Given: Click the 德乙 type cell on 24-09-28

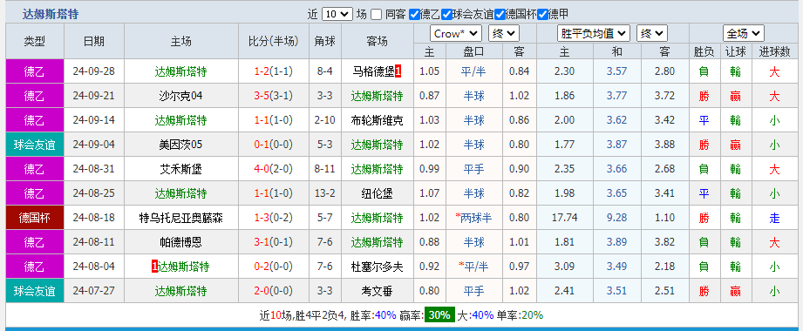Looking at the screenshot, I should click(x=35, y=71).
